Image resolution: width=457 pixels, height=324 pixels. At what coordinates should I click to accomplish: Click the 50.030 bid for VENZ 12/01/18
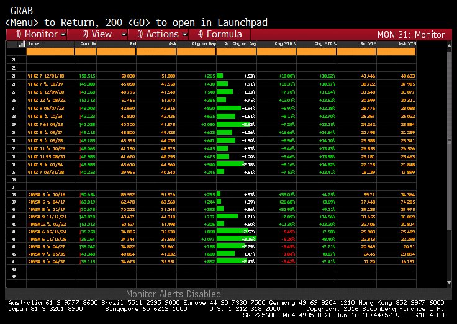point(128,76)
